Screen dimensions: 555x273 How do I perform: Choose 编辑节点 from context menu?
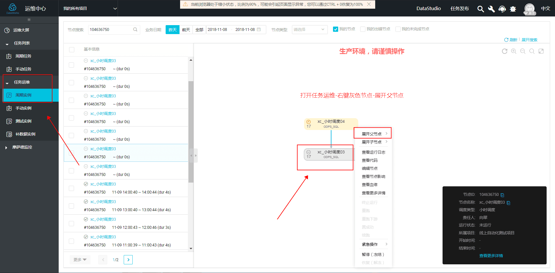tap(370, 168)
